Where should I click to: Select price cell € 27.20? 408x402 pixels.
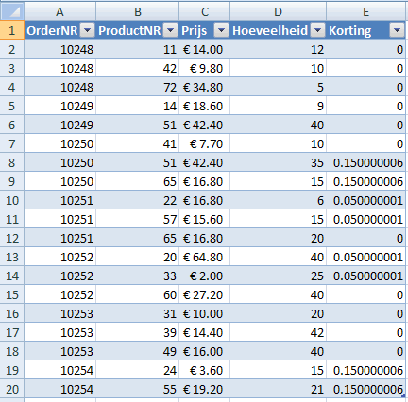point(205,294)
